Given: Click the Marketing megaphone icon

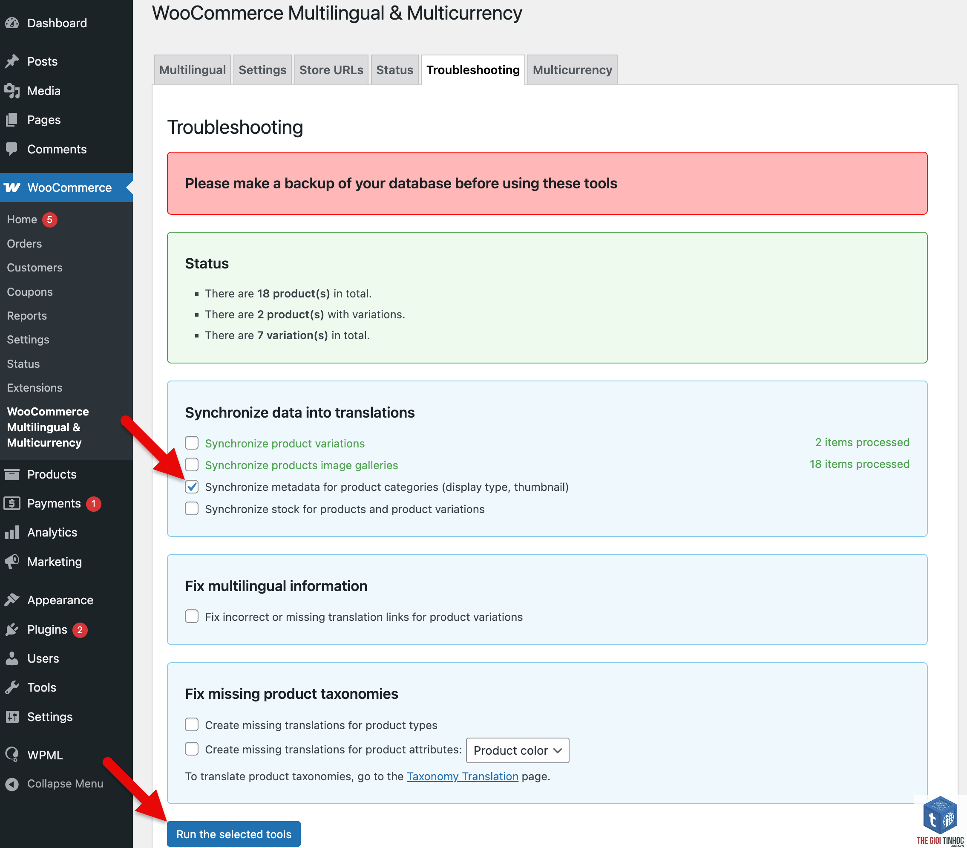Looking at the screenshot, I should click(x=12, y=561).
